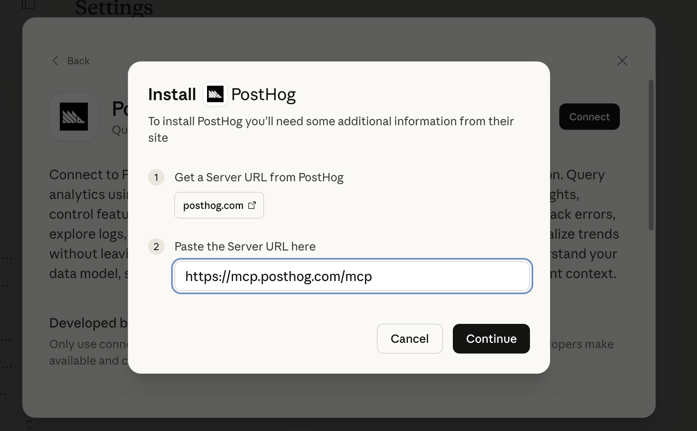Click the PostHog logo beside the Install heading

pos(215,94)
